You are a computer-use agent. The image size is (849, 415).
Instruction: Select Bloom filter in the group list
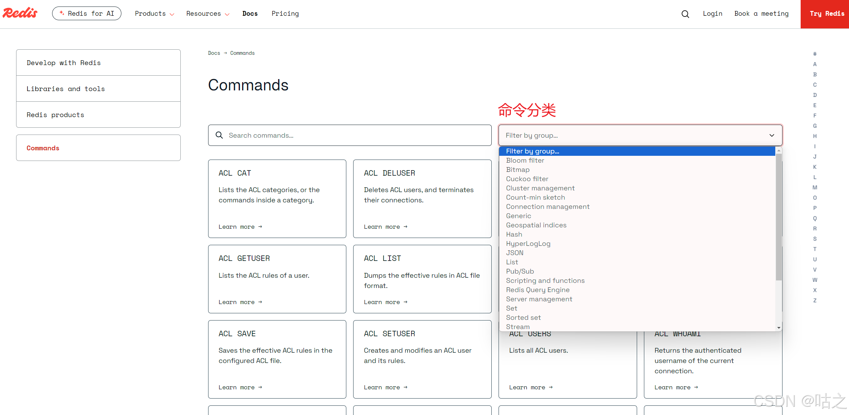(525, 160)
